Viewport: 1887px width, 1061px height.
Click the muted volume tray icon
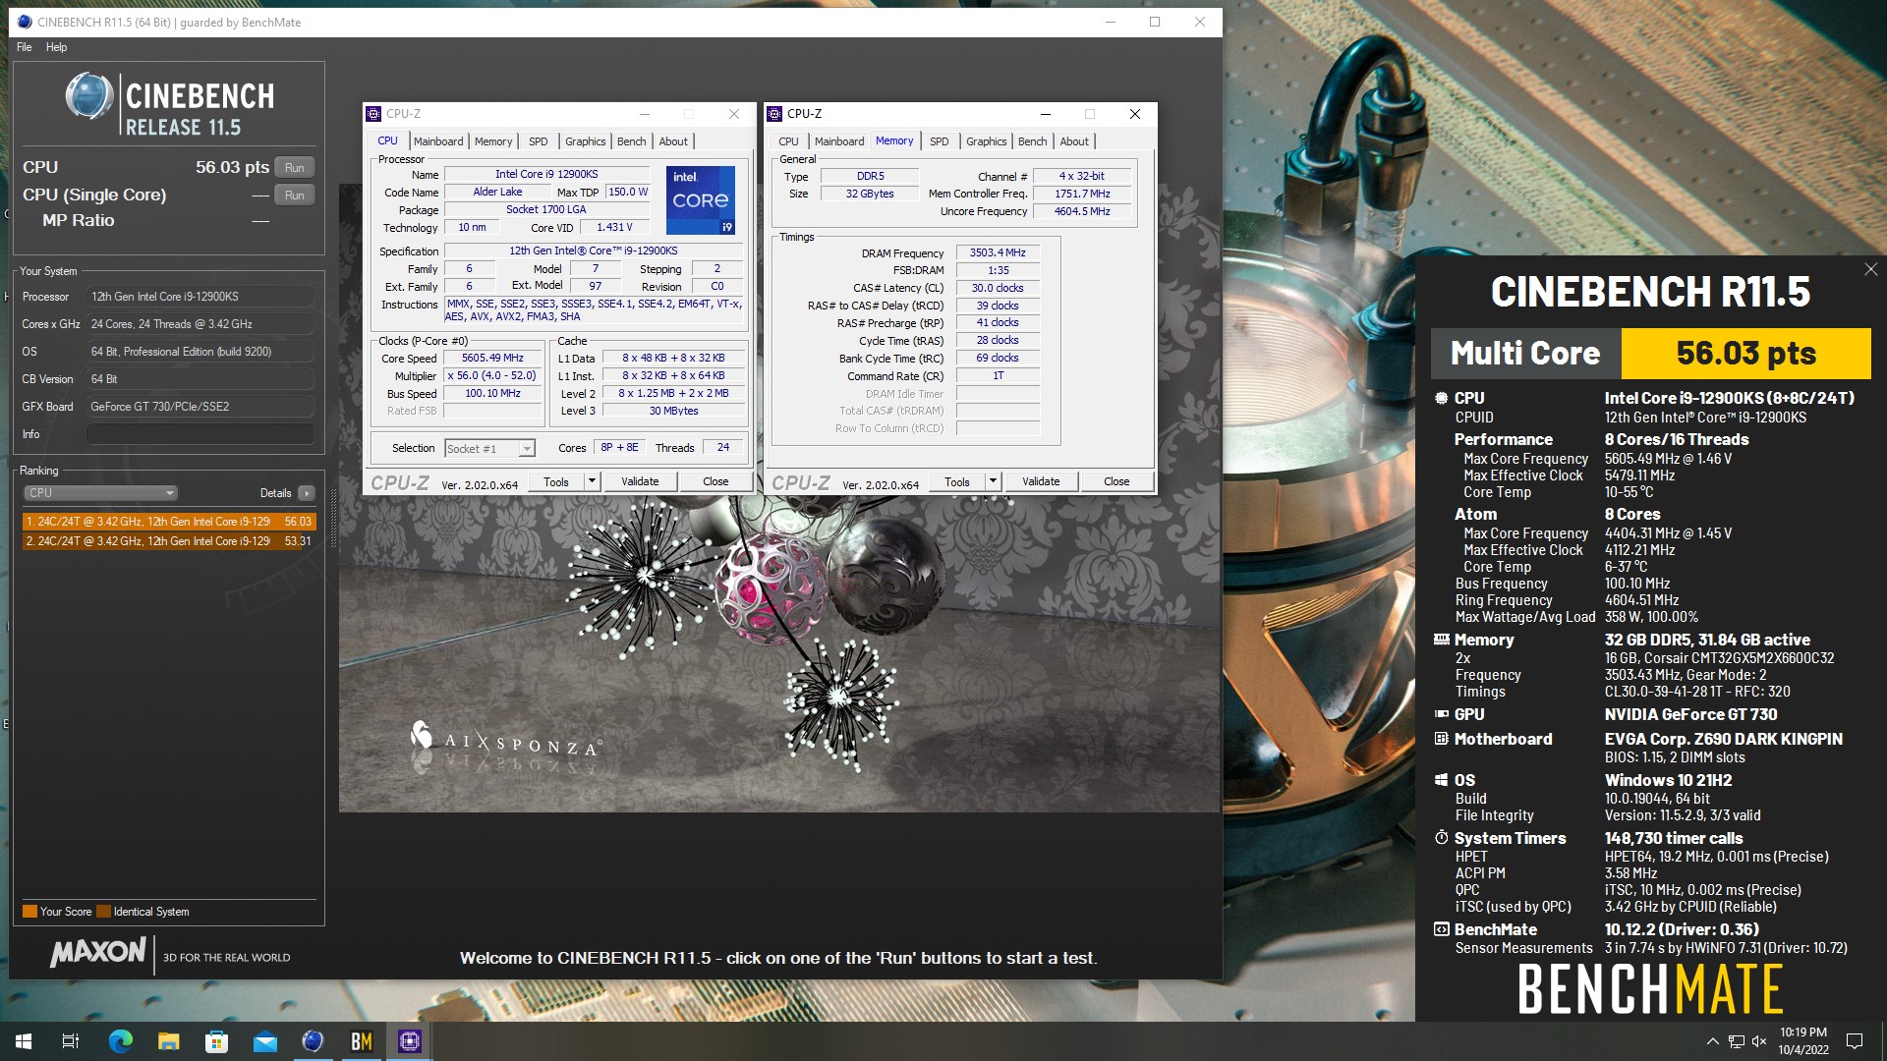pyautogui.click(x=1759, y=1041)
